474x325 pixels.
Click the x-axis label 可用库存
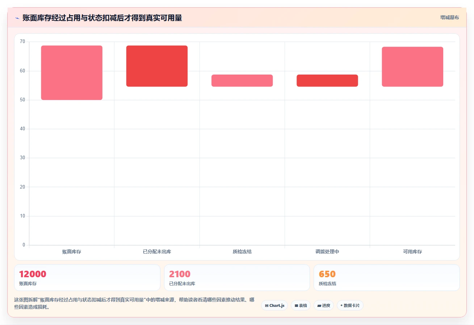[x=412, y=252]
